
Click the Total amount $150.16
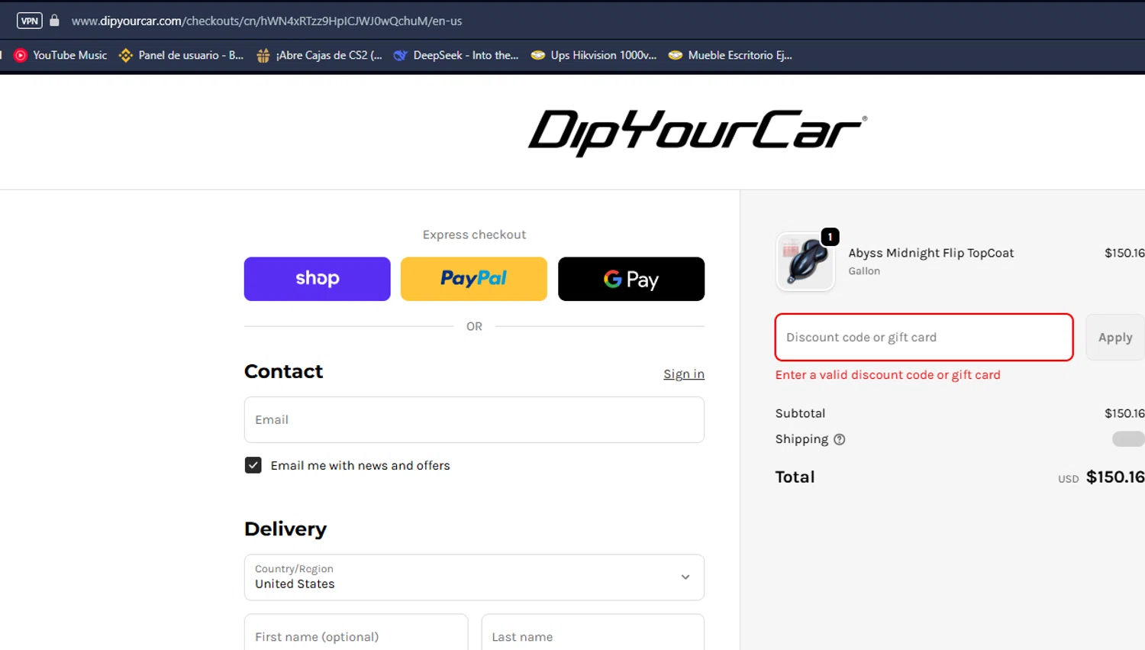1115,477
